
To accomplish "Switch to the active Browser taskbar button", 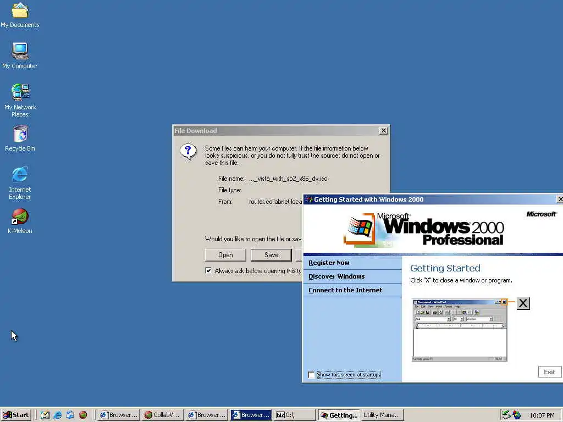I will [x=251, y=415].
